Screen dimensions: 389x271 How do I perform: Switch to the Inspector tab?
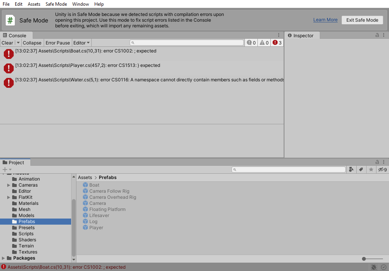302,35
